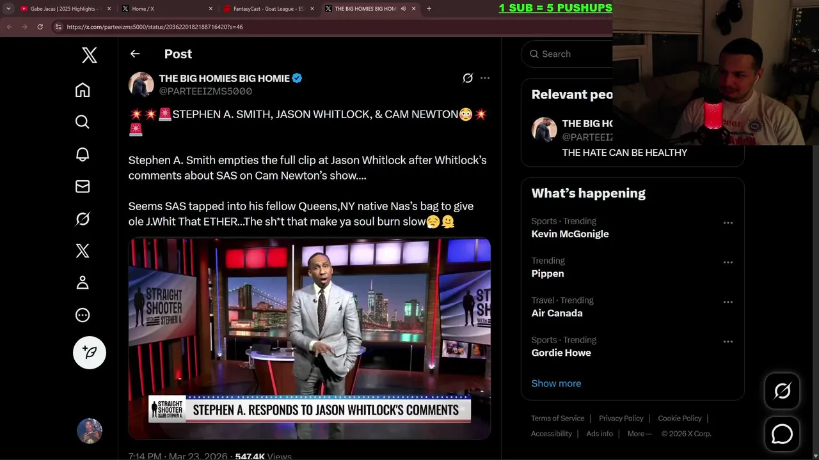The width and height of the screenshot is (819, 460).
Task: Open Grok icon in left sidebar
Action: tap(83, 218)
